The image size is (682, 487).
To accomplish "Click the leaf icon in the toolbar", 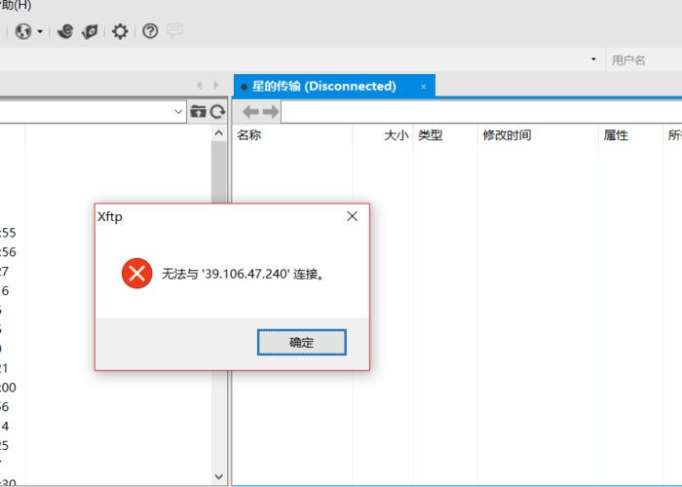I will pos(90,32).
